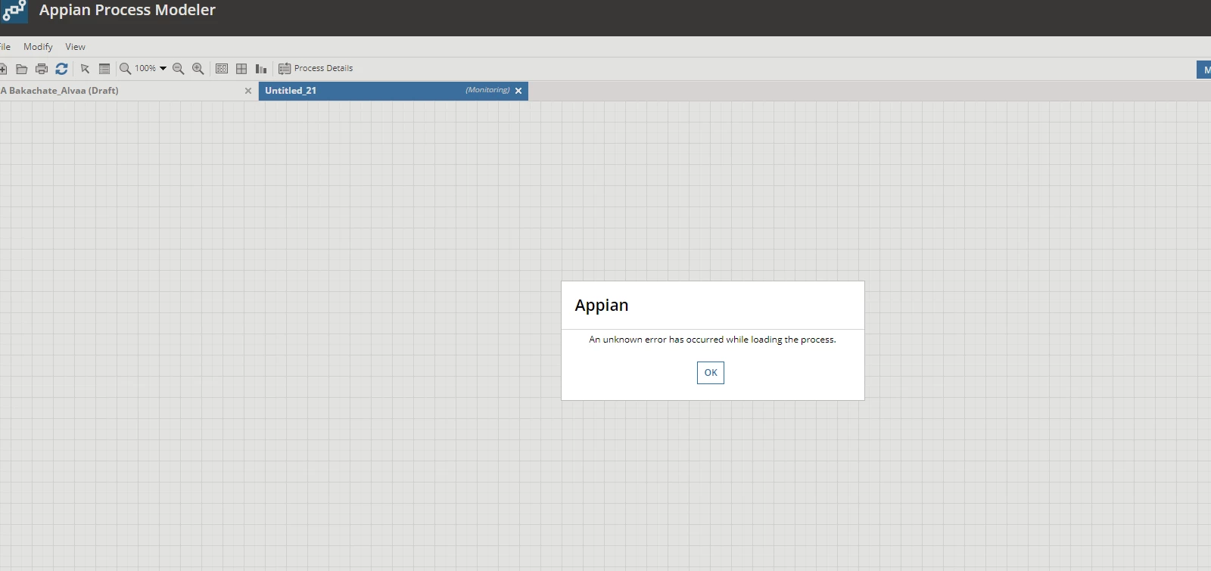Click the Appian logo icon
The width and height of the screenshot is (1211, 571).
click(x=14, y=11)
